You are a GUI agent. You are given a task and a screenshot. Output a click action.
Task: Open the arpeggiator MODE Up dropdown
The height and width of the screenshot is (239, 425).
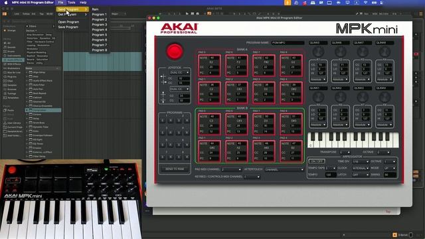click(x=390, y=168)
